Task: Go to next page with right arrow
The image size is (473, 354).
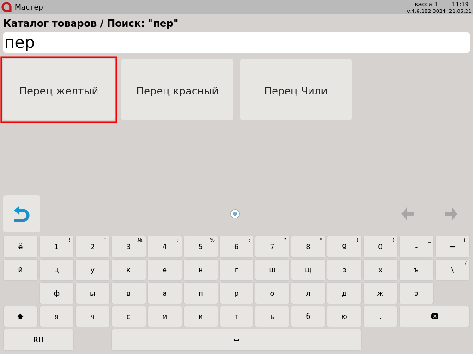Action: [451, 214]
